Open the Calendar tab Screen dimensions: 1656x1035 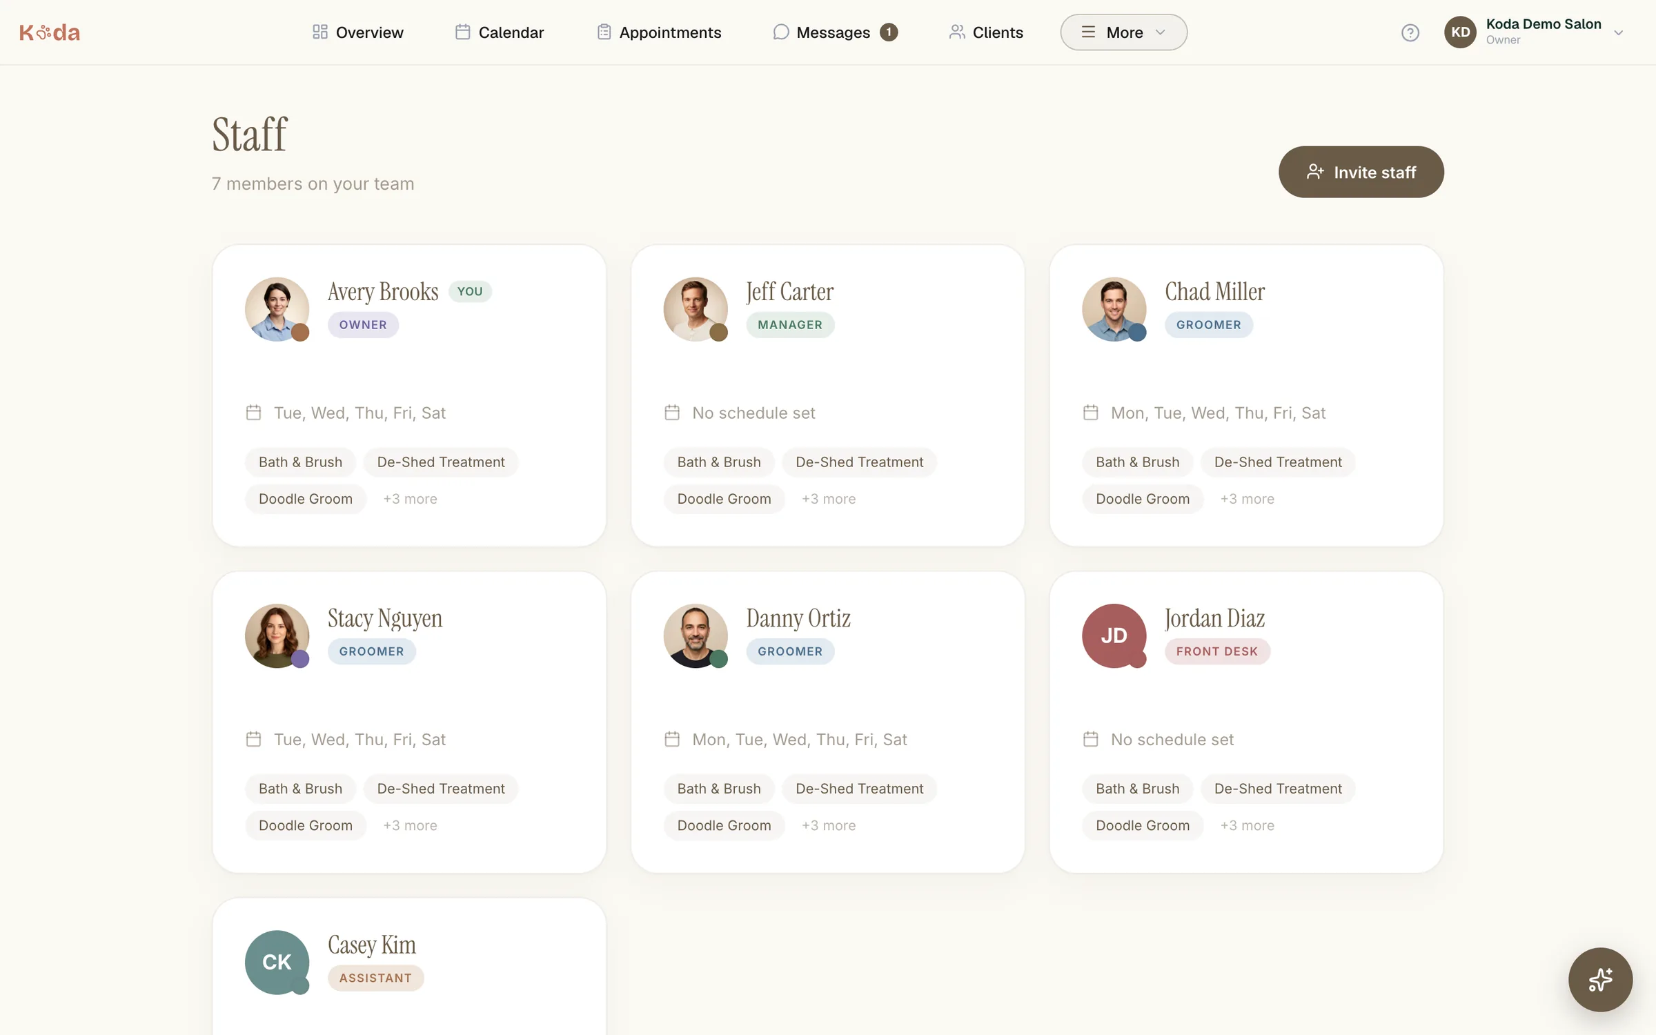click(499, 32)
